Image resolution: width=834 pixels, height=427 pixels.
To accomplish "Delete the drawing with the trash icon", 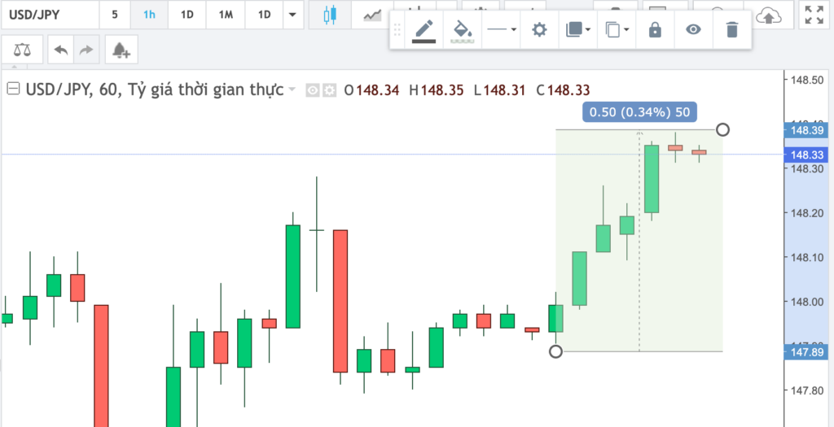I will [731, 30].
